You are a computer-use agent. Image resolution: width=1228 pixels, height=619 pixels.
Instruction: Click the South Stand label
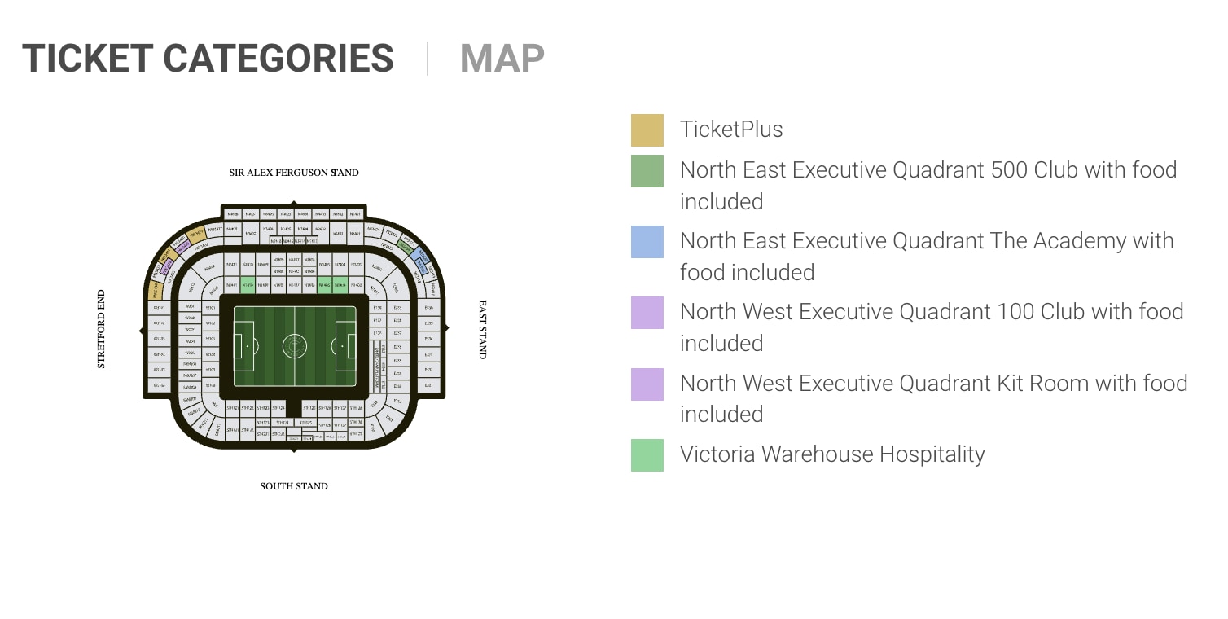[294, 486]
